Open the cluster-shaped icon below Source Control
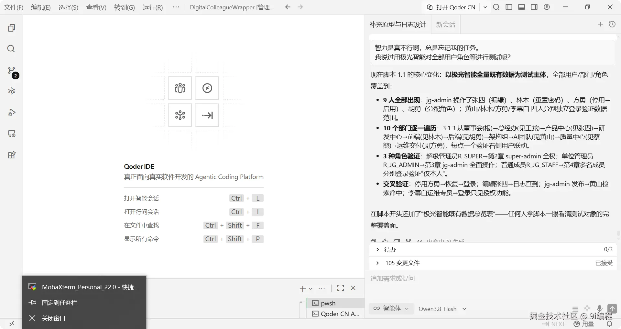The height and width of the screenshot is (329, 621). pos(12,91)
